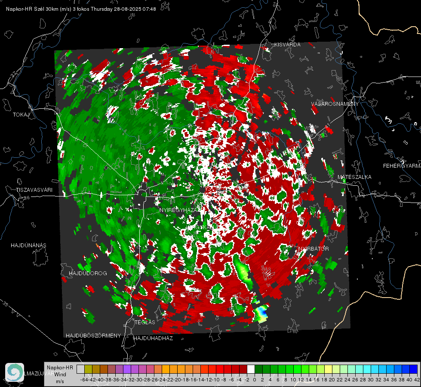
Task: Select the NYÍRBÁTOR city label
Action: click(313, 249)
